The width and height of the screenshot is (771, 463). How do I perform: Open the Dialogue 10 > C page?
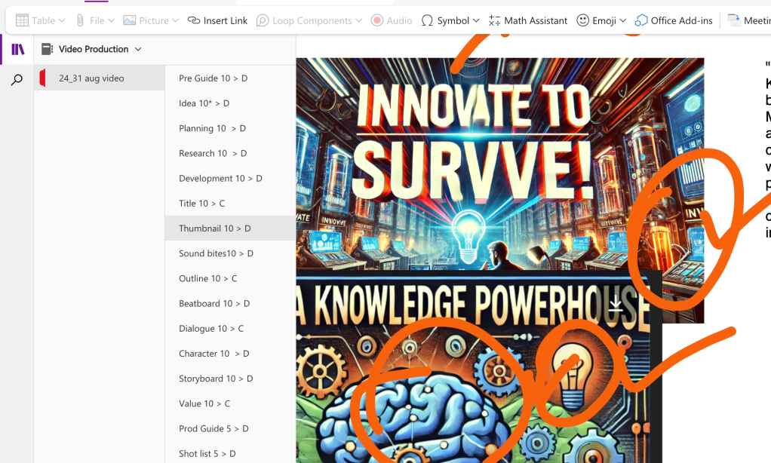[230, 329]
